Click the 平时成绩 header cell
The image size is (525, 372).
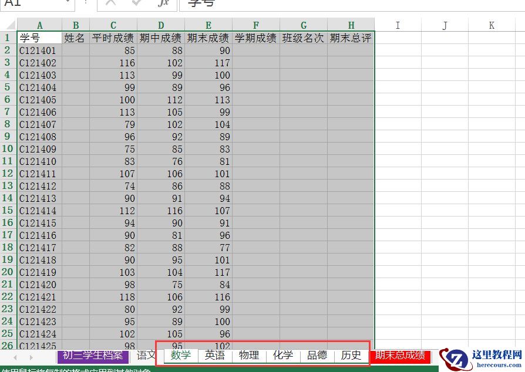113,38
